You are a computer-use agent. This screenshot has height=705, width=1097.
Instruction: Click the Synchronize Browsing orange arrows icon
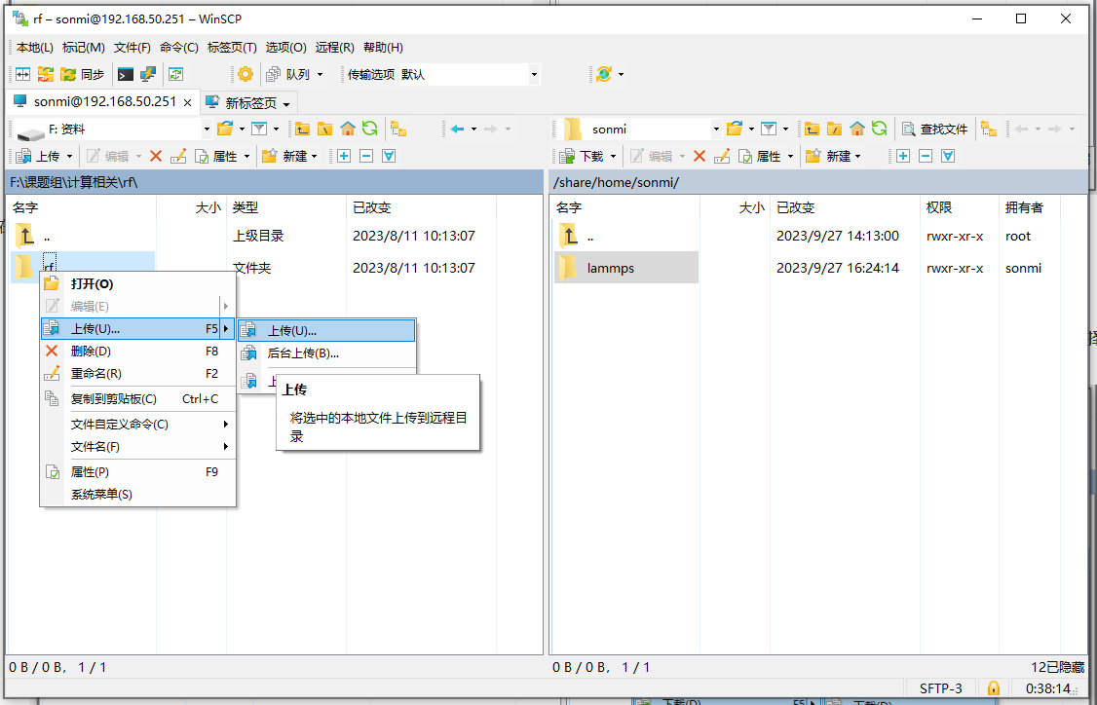coord(46,74)
